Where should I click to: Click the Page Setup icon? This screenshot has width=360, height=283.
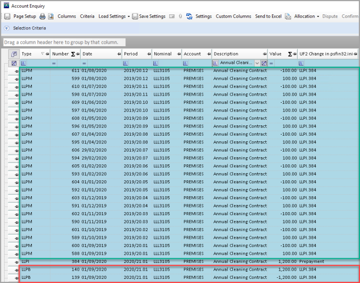7,16
